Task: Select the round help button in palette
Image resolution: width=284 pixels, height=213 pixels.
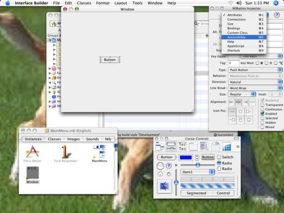Action: coord(169,165)
